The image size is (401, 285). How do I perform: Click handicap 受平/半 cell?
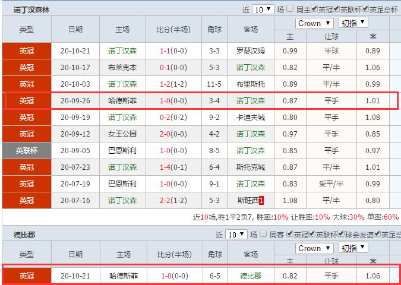(x=331, y=184)
